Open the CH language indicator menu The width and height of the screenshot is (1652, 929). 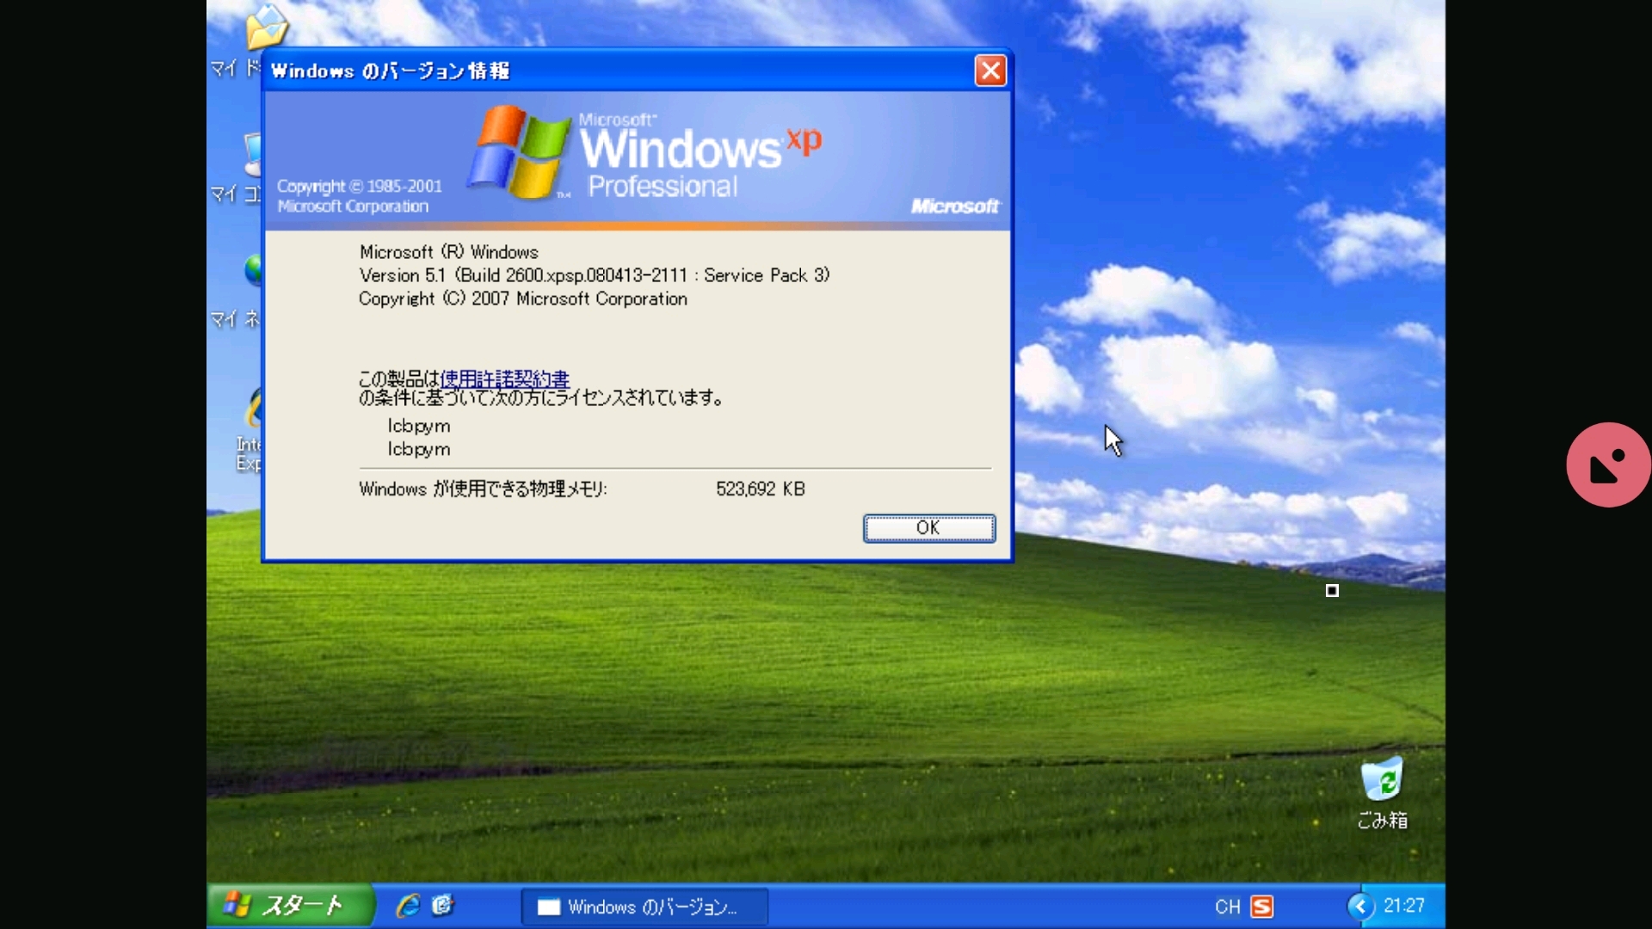point(1227,907)
